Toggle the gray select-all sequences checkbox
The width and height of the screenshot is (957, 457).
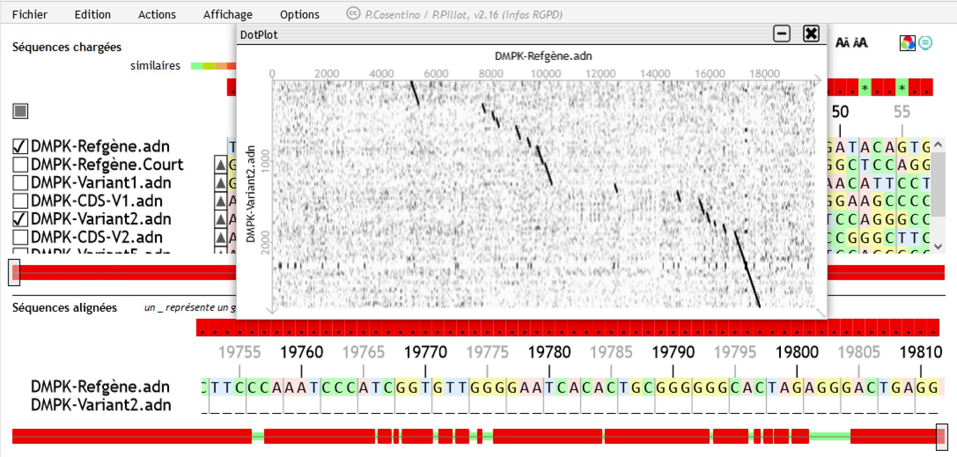(20, 111)
